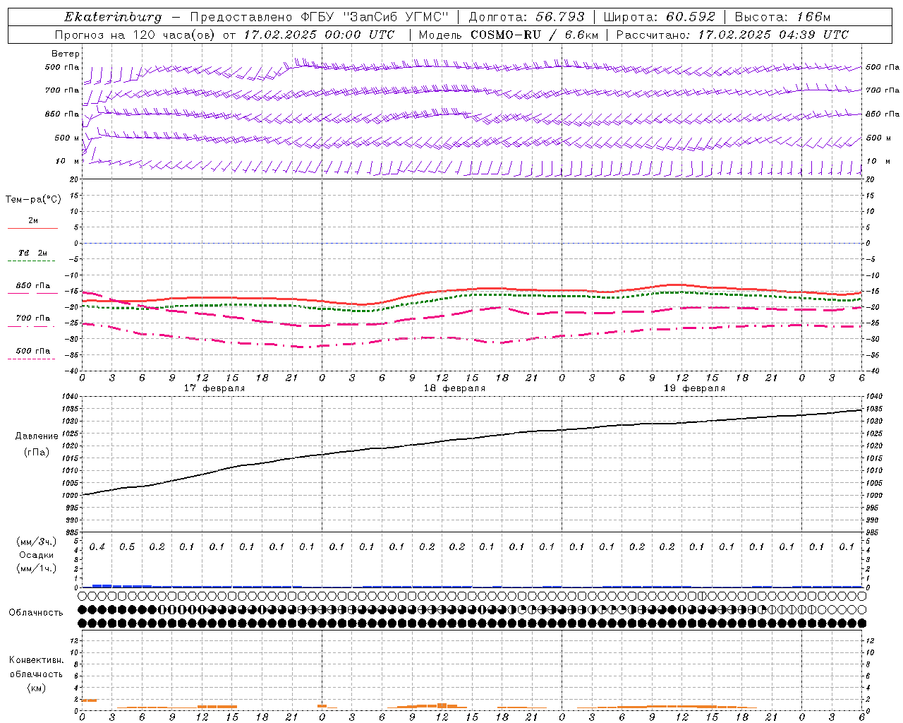Screen dimensions: 903x723
Task: Click the 'Модель COSMO-RU / 6.6км' label
Action: coord(508,35)
